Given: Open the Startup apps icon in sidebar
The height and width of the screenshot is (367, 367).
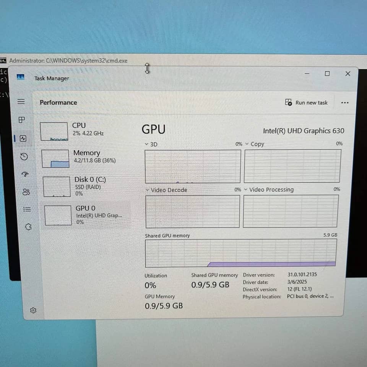Looking at the screenshot, I should (x=25, y=174).
